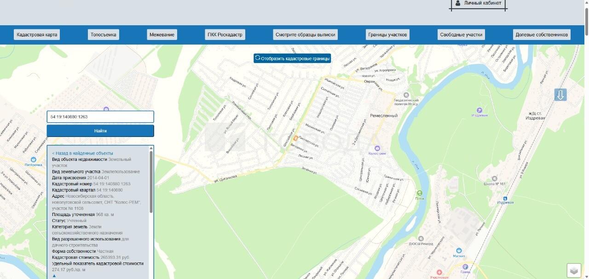Select the Колос-рем map marker
Screen dimensions: 589x279
coord(377,148)
